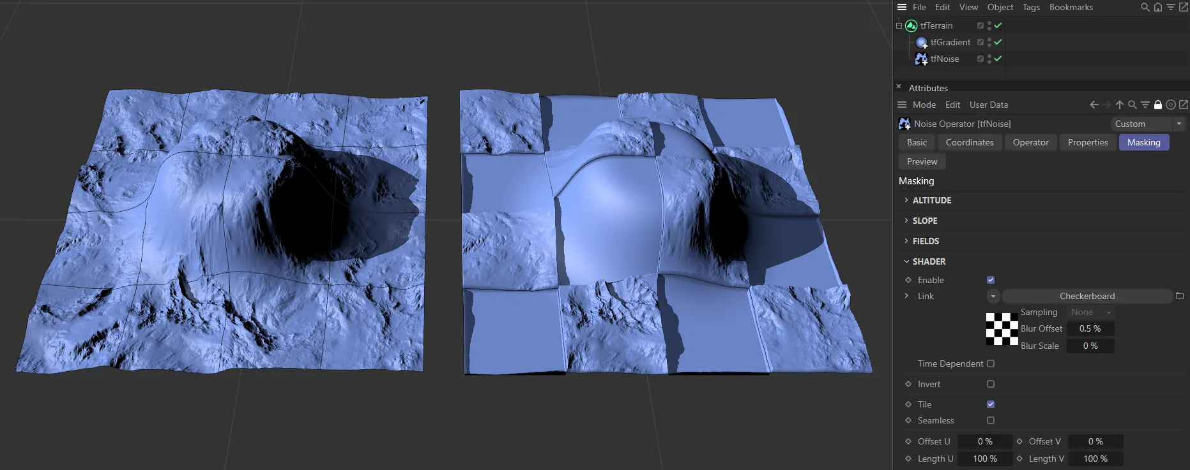Disable tfNoise via its green checkmark
Screen dimensions: 1190x470
point(998,59)
